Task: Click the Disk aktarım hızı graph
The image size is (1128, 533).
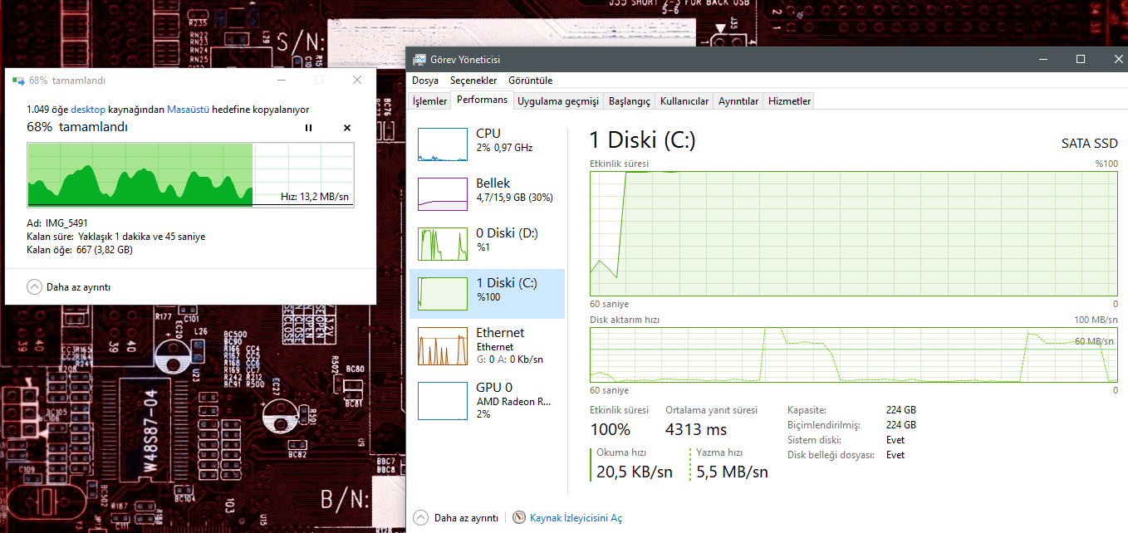Action: 854,355
